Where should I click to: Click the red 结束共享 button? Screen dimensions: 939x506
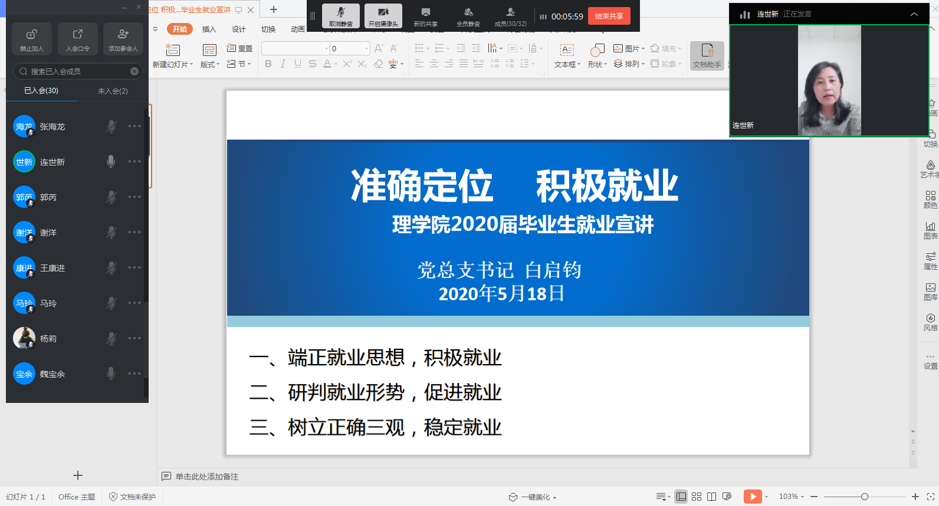click(x=609, y=16)
